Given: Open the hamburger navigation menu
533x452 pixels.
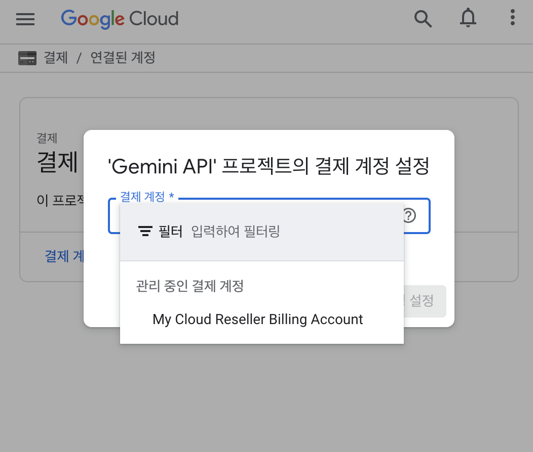Looking at the screenshot, I should point(25,19).
